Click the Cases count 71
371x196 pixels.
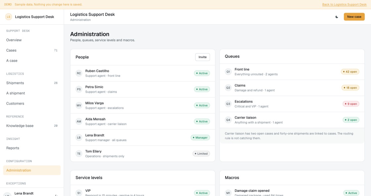tap(56, 50)
